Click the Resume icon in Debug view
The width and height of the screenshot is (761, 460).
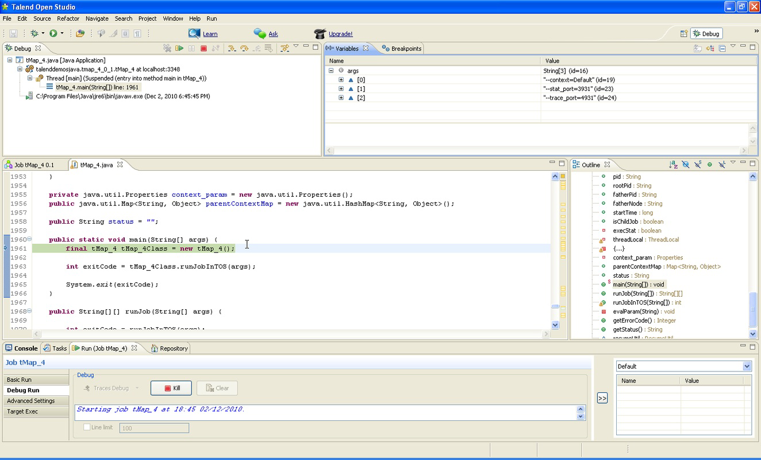(179, 48)
